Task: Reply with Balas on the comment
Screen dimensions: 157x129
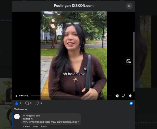Action: 44,127
